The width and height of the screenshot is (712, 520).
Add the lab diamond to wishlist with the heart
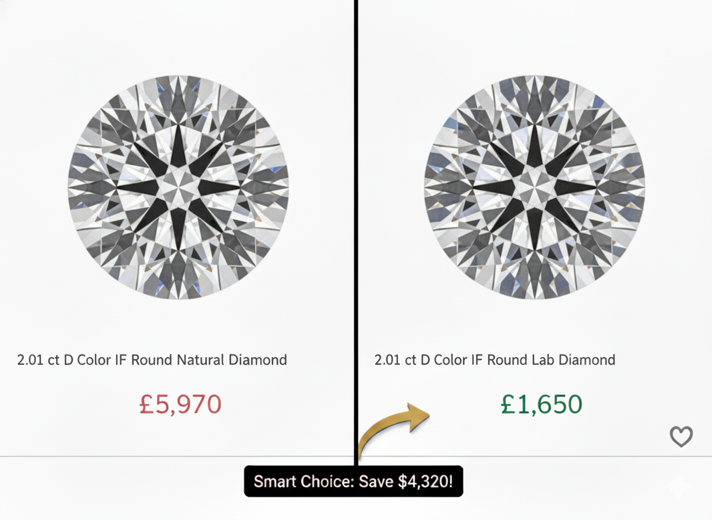681,436
